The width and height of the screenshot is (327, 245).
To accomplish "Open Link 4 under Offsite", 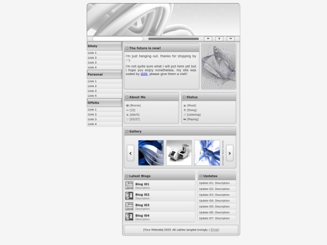I will 104,124.
